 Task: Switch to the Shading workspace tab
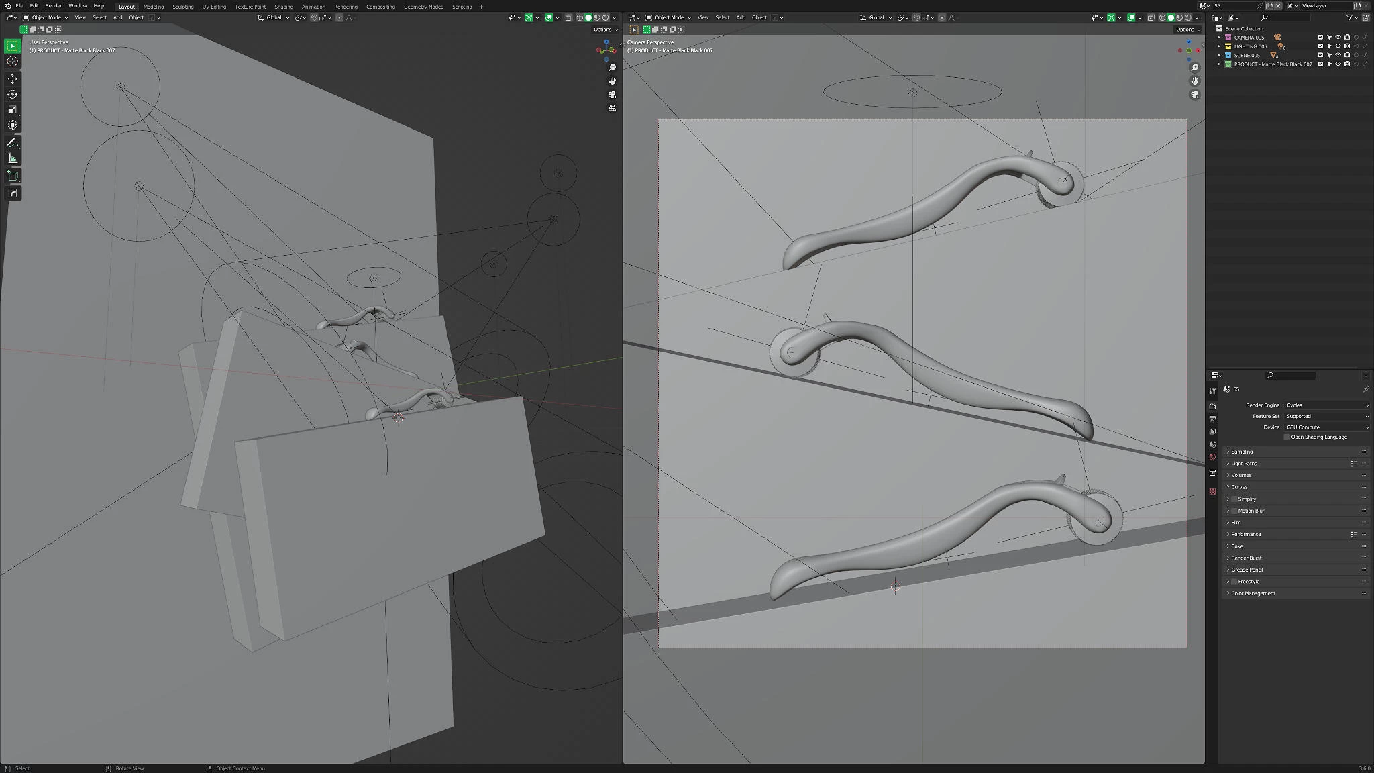(283, 7)
